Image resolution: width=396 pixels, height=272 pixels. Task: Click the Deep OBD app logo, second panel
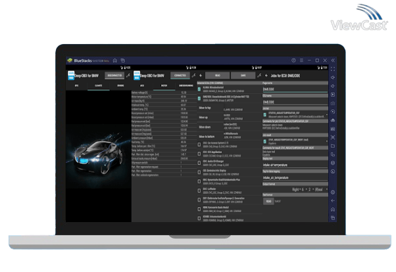(137, 76)
